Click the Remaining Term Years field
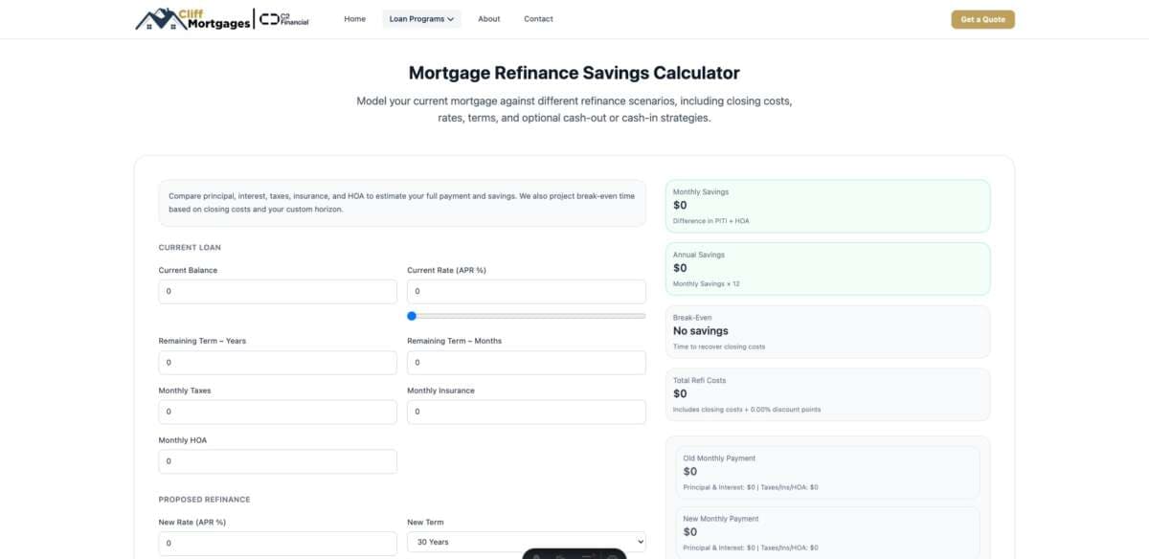 277,362
